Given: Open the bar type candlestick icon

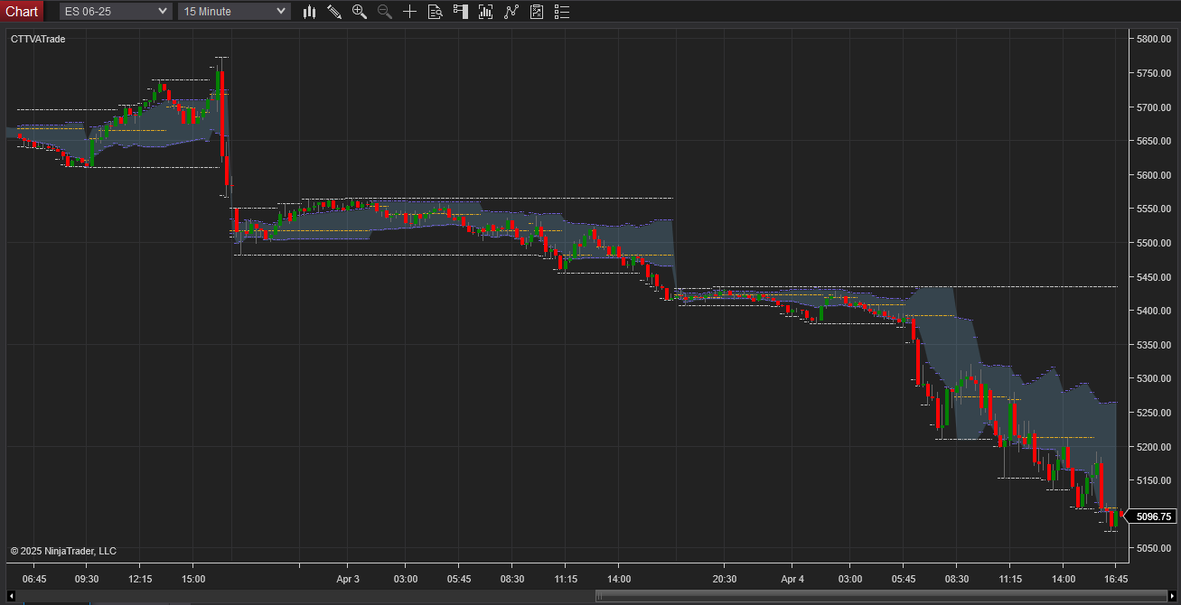Looking at the screenshot, I should [x=309, y=12].
